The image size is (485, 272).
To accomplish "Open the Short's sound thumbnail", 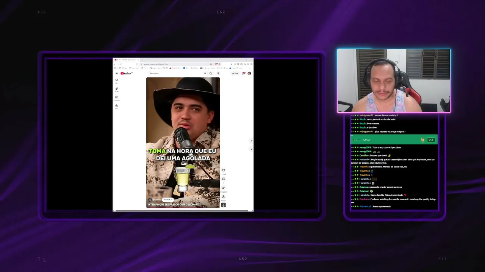I will [x=223, y=205].
